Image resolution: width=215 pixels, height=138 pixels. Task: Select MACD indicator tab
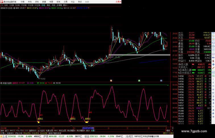point(12,131)
